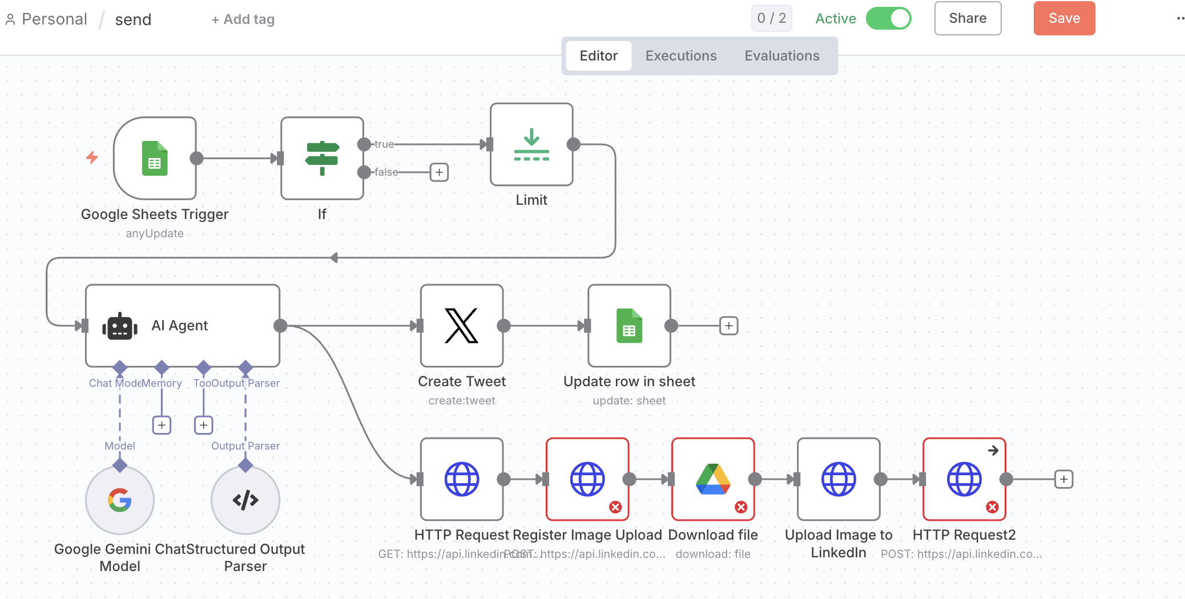This screenshot has height=599, width=1185.
Task: Switch to the Editor tab
Action: click(x=599, y=56)
